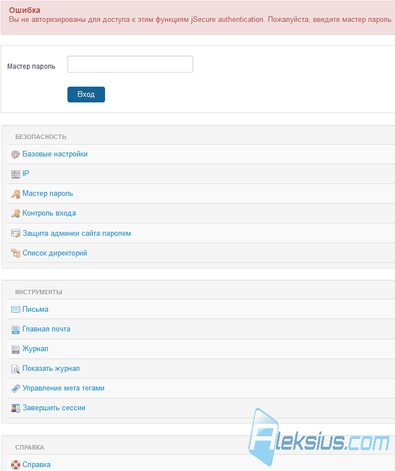Open Показать журнал link
Image resolution: width=395 pixels, height=471 pixels.
51,369
